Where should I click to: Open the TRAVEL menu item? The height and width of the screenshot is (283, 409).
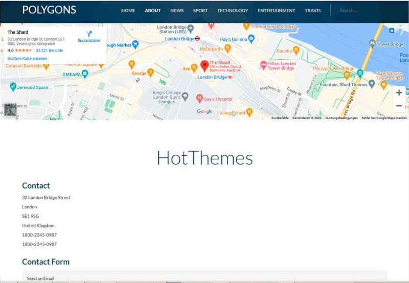[x=313, y=11]
